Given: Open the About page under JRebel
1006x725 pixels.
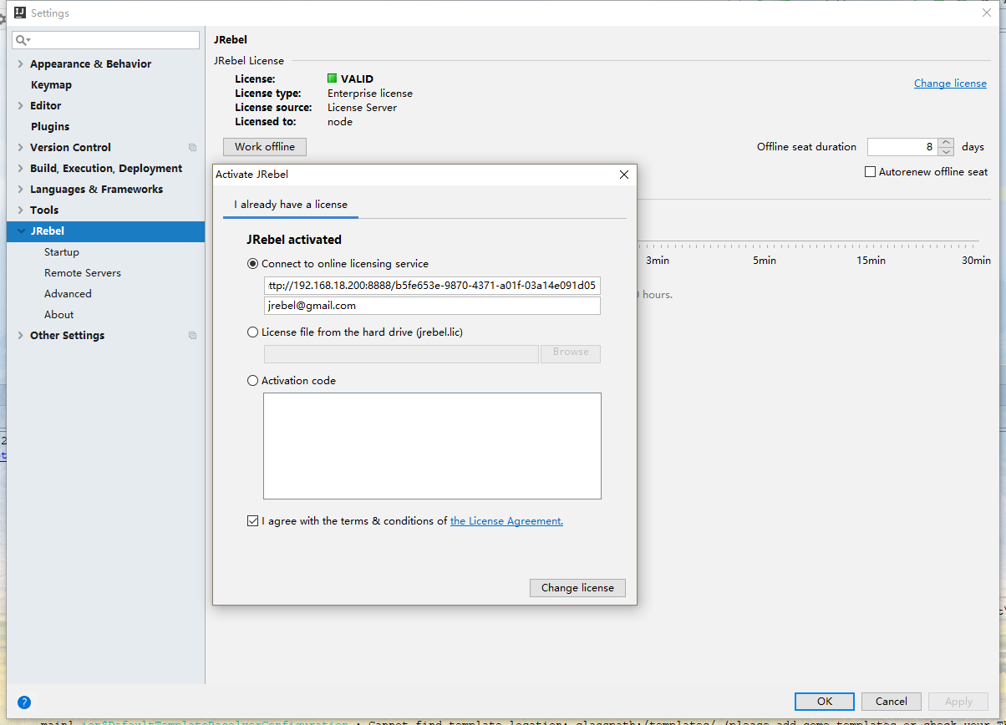Looking at the screenshot, I should [58, 314].
